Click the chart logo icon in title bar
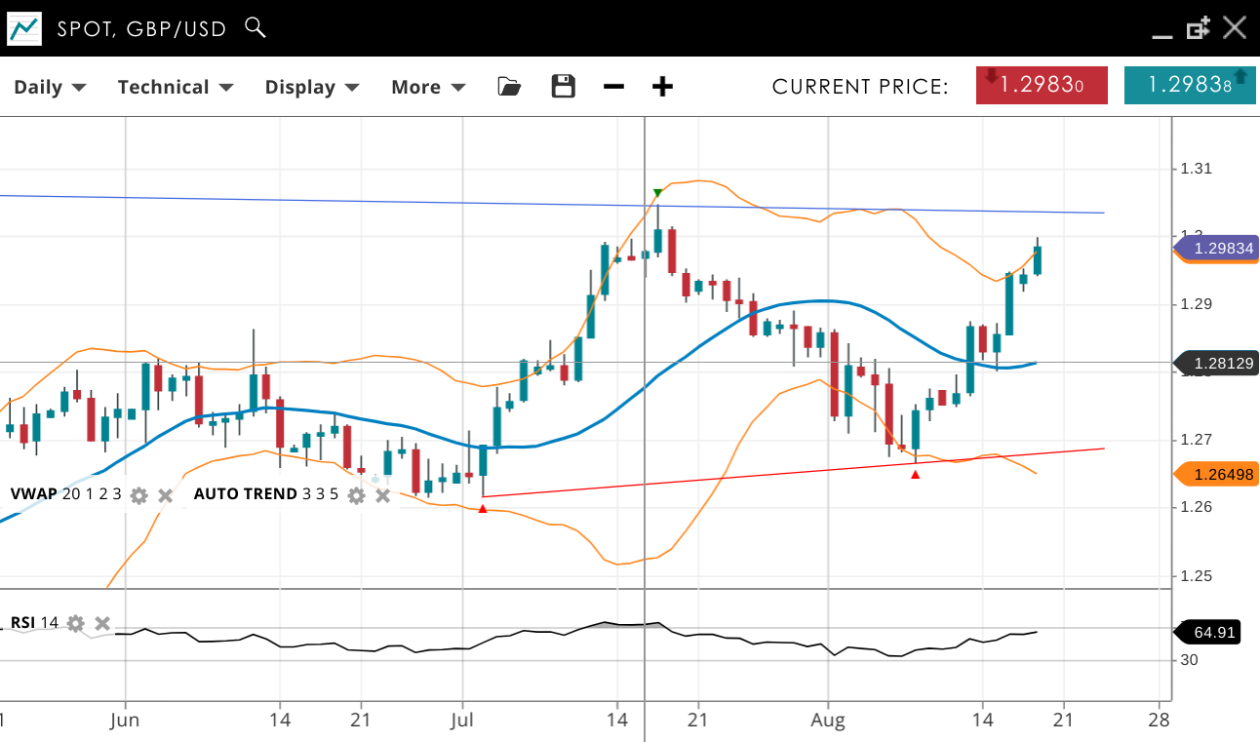Image resolution: width=1260 pixels, height=742 pixels. pos(24,28)
